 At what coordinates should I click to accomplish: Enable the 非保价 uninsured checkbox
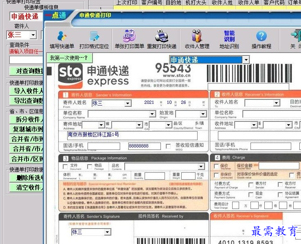pos(216,175)
